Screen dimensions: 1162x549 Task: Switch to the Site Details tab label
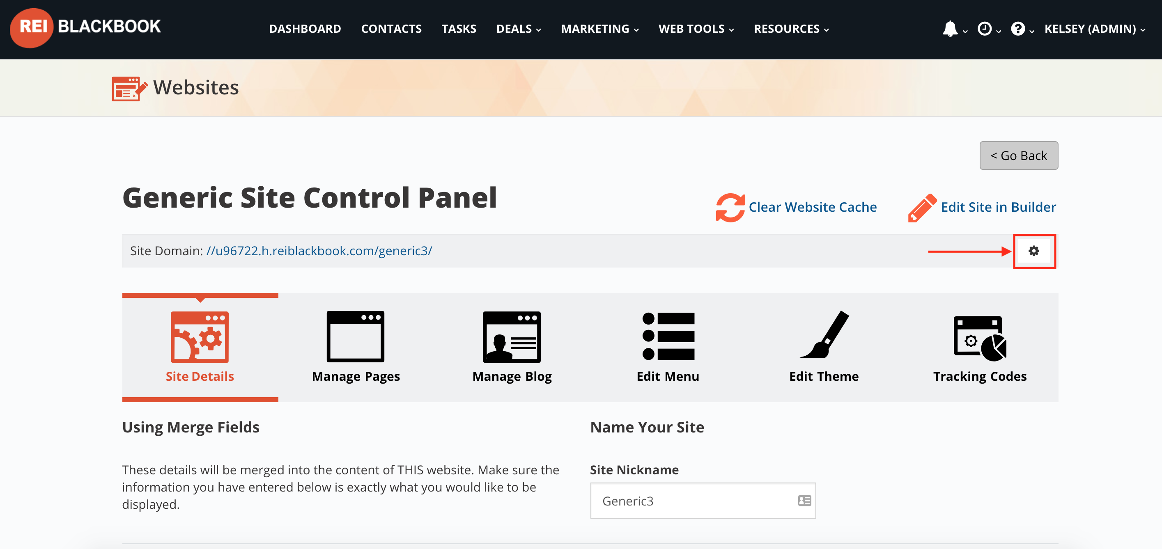[200, 376]
